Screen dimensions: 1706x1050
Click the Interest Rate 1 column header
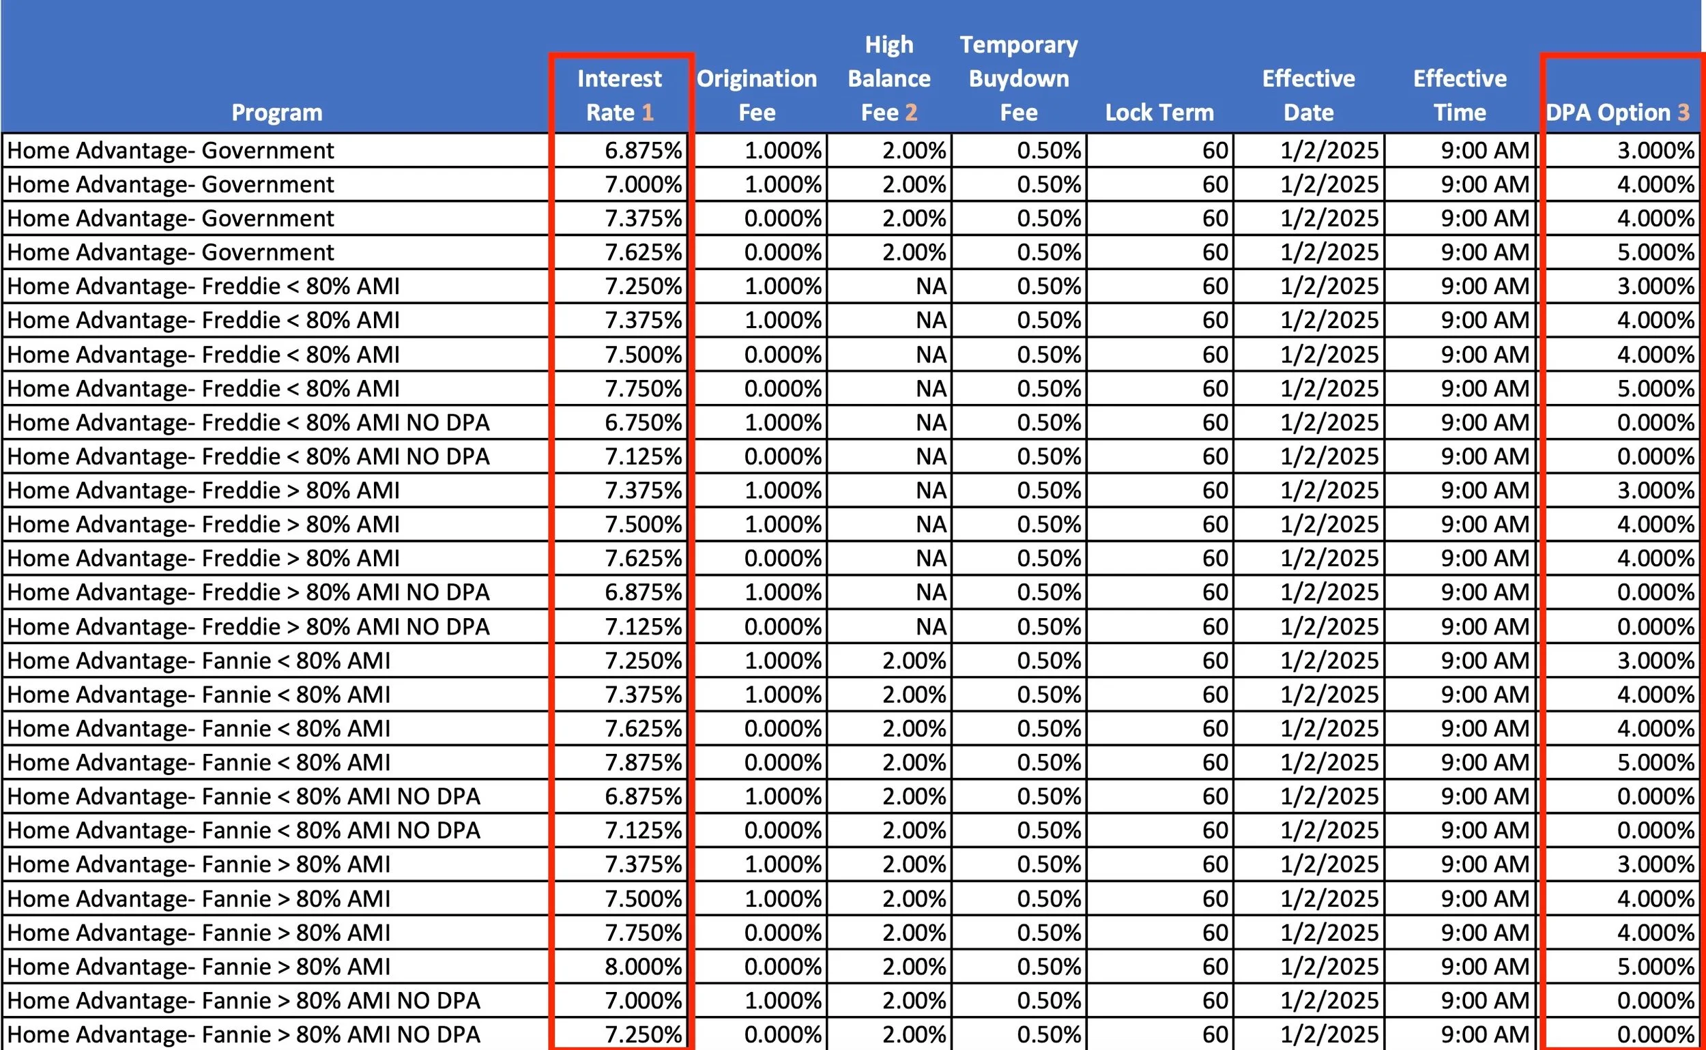[620, 95]
